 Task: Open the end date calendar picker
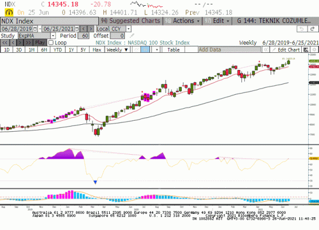(x=76, y=29)
